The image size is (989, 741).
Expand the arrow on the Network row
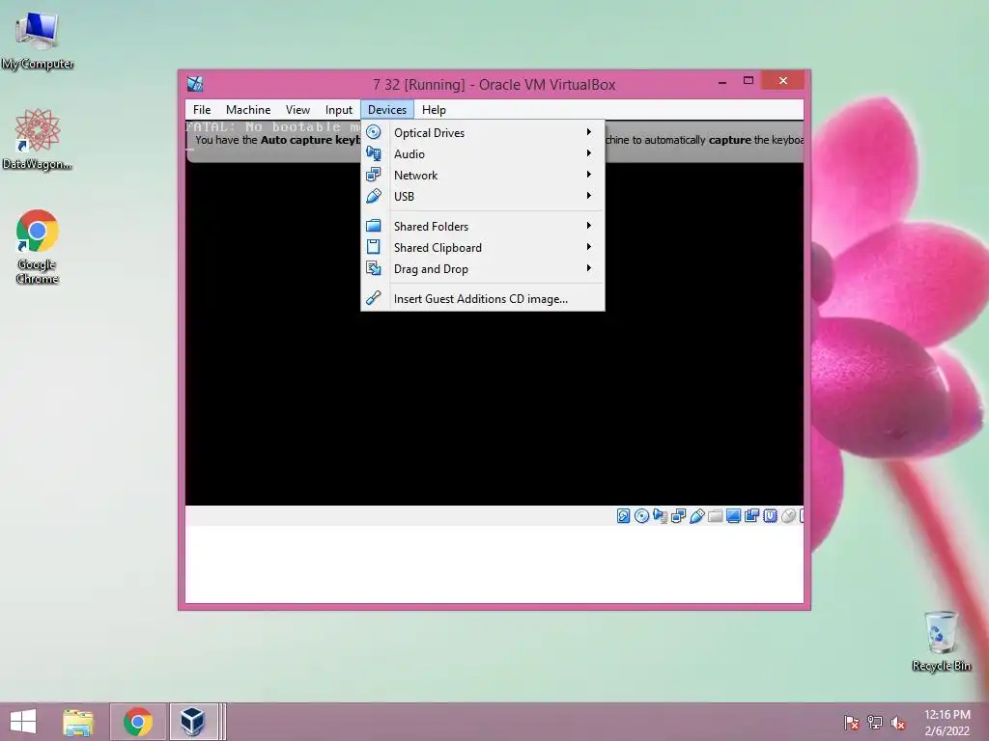coord(588,174)
